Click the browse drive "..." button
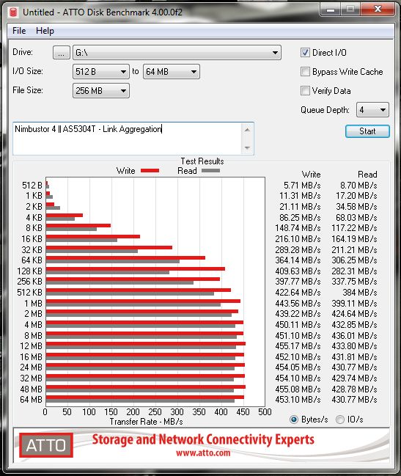 coord(62,53)
